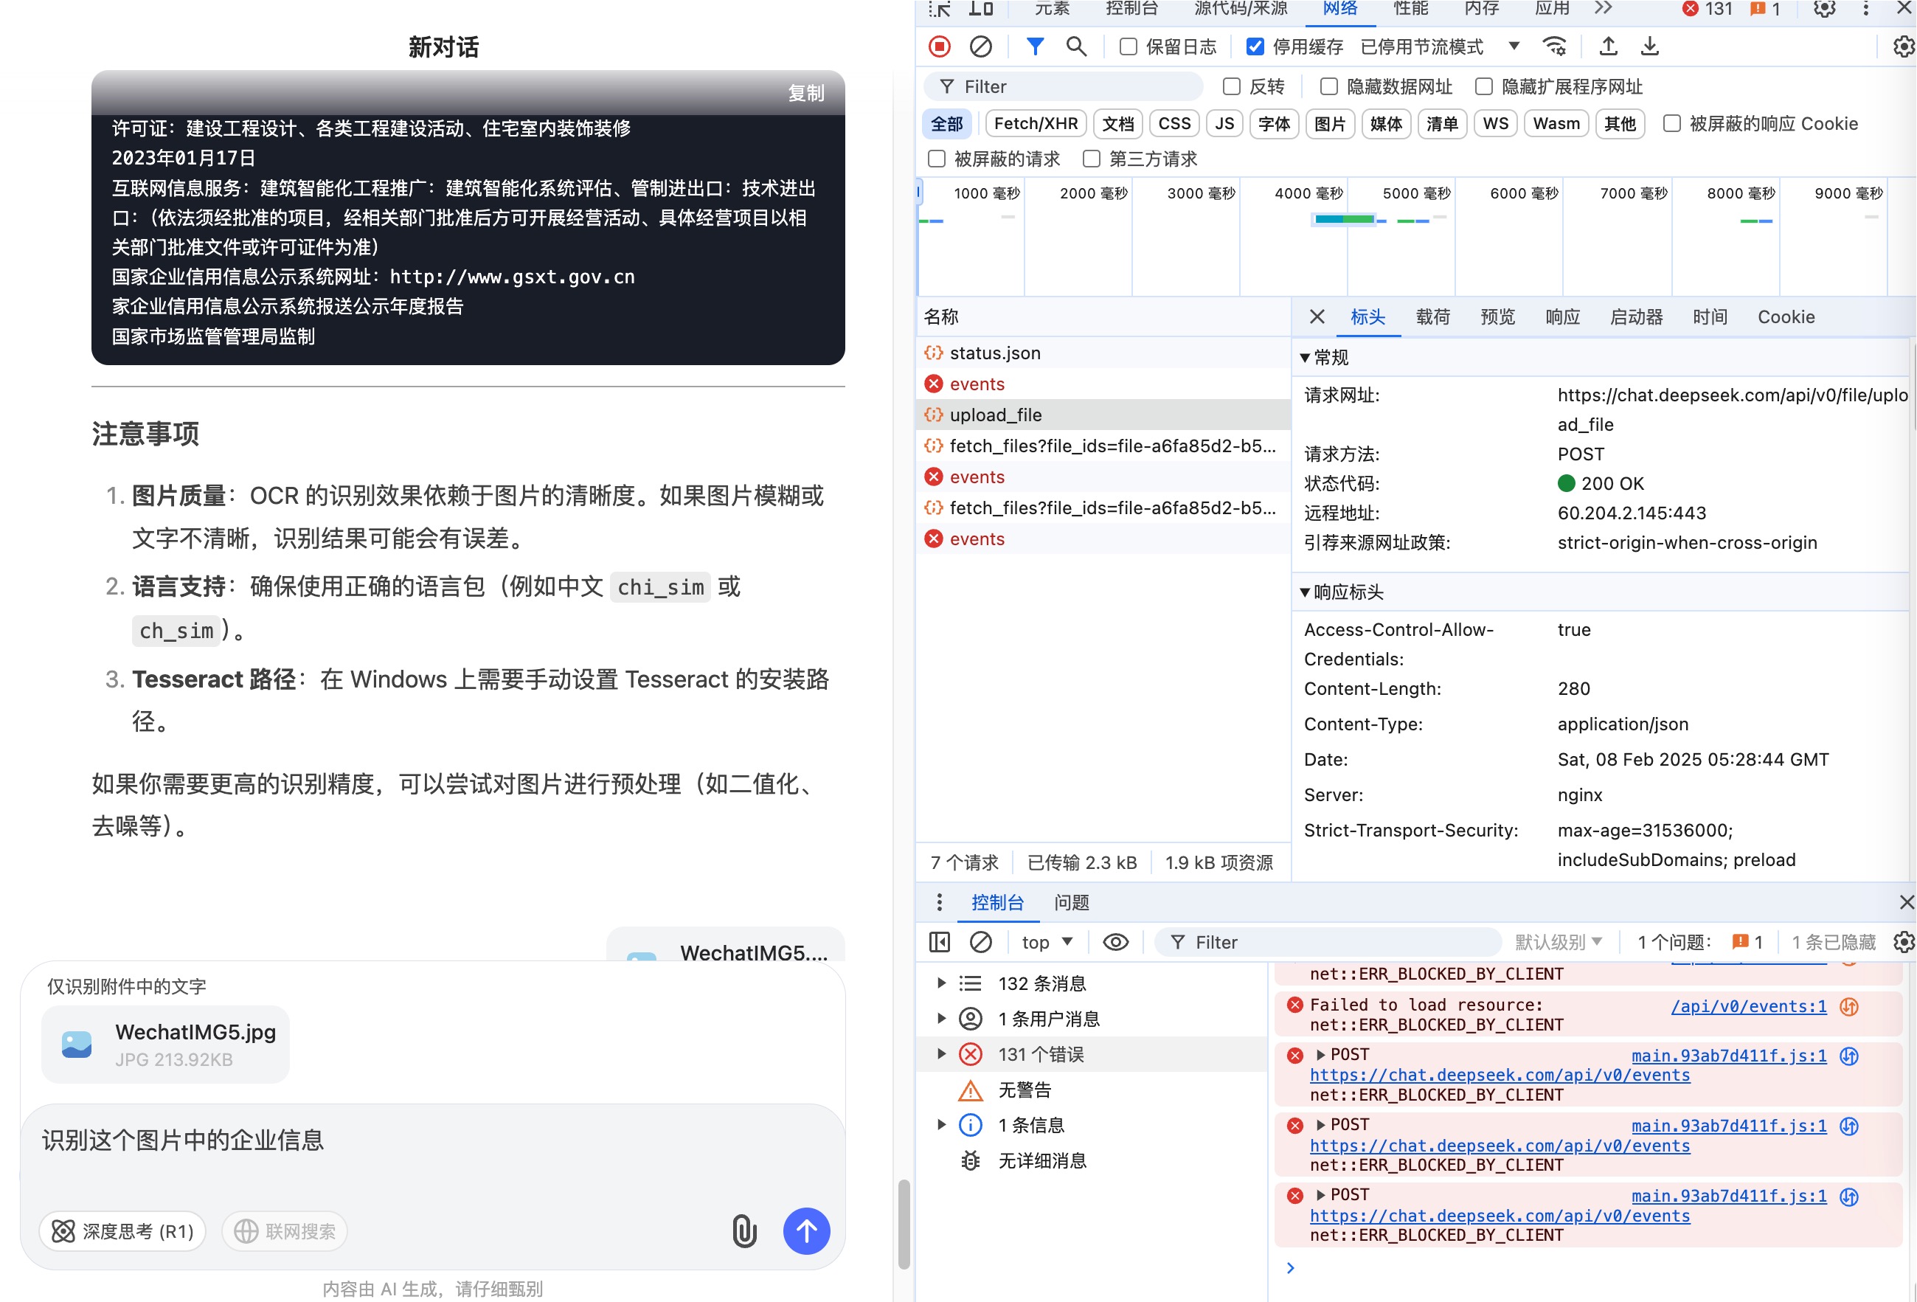Open the 默认级别 log level dropdown
1917x1302 pixels.
click(x=1559, y=942)
